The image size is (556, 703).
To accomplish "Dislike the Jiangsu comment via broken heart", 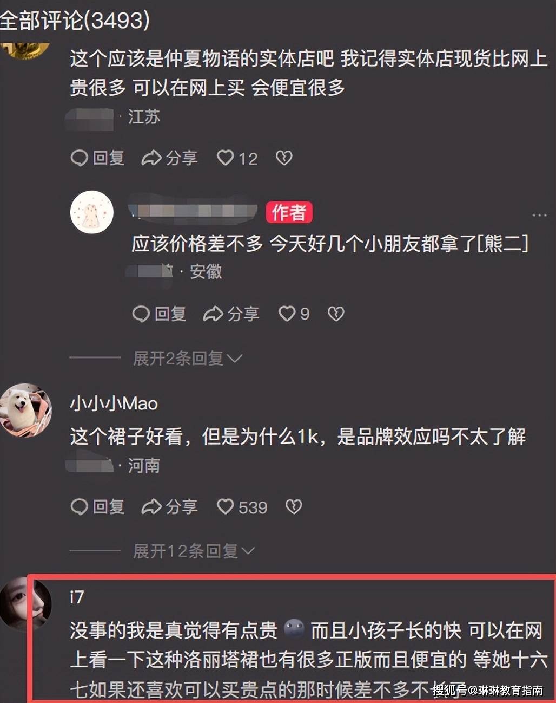I will (284, 158).
